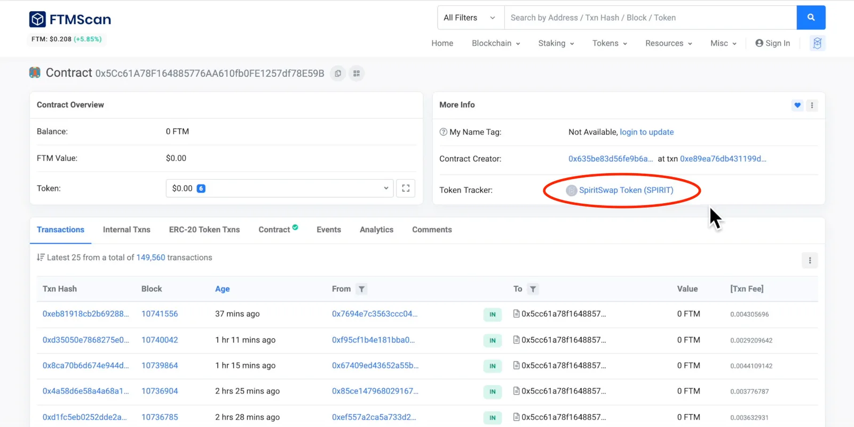Click the FTMScan logo

70,20
